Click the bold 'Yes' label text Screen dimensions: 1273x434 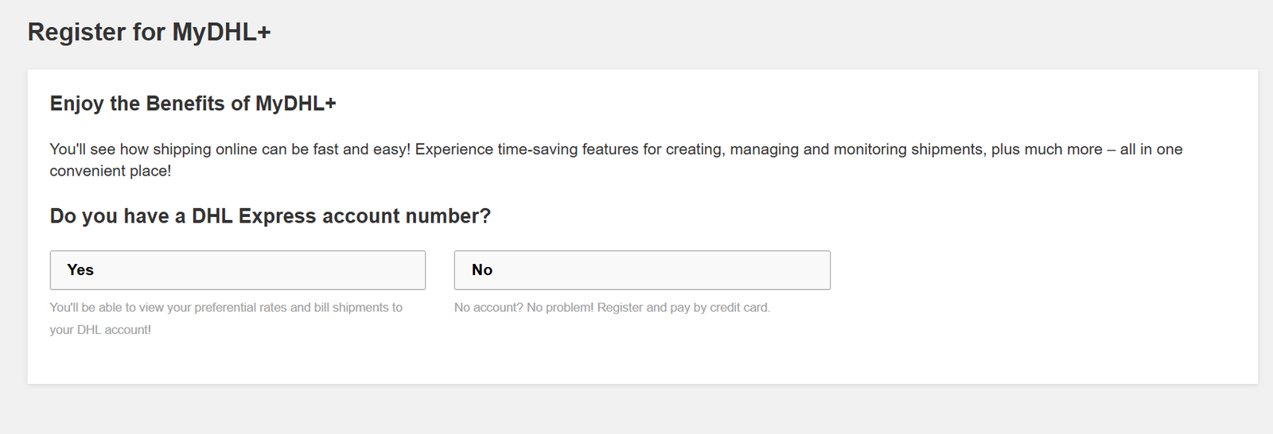tap(80, 270)
